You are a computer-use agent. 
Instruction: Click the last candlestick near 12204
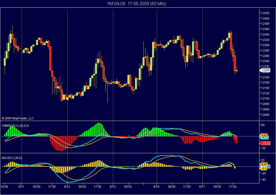point(237,70)
